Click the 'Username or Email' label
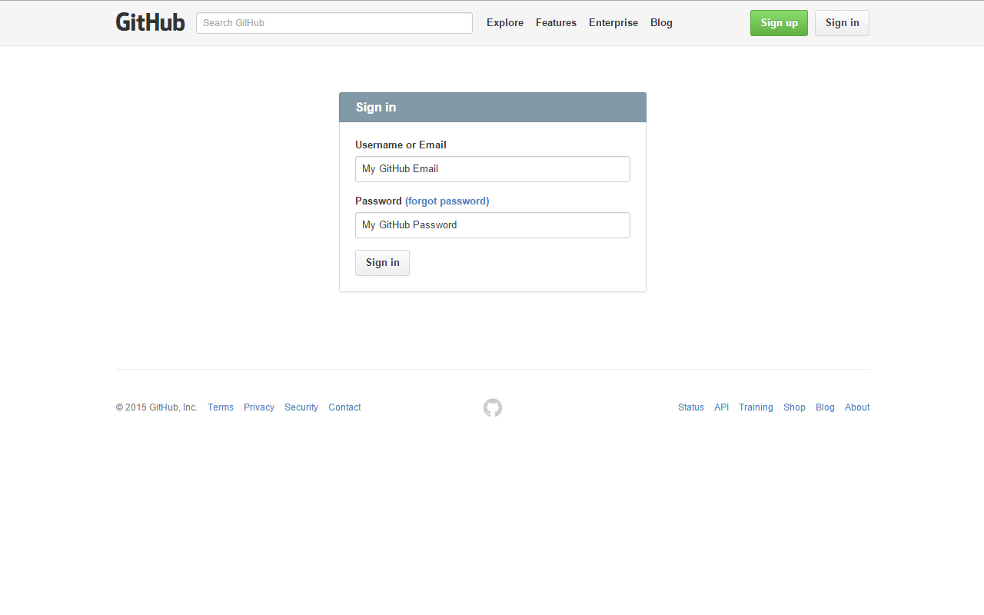Screen dimensions: 984x615 [x=401, y=145]
